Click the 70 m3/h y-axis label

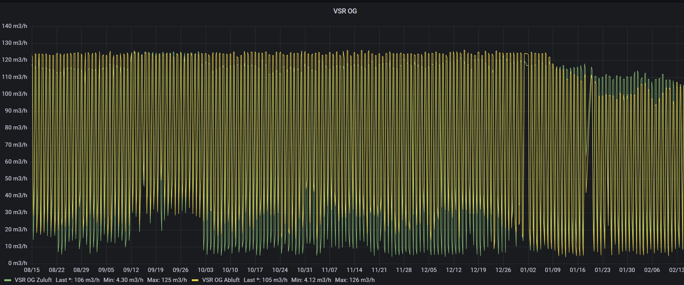click(x=16, y=145)
